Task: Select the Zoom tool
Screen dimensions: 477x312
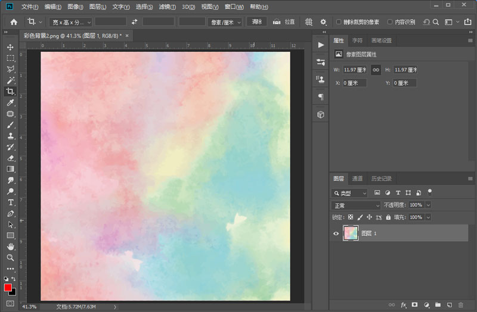Action: [x=10, y=258]
